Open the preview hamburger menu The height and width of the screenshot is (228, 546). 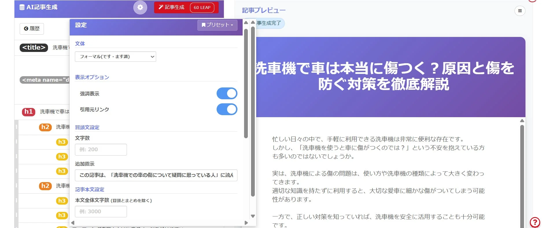[520, 11]
